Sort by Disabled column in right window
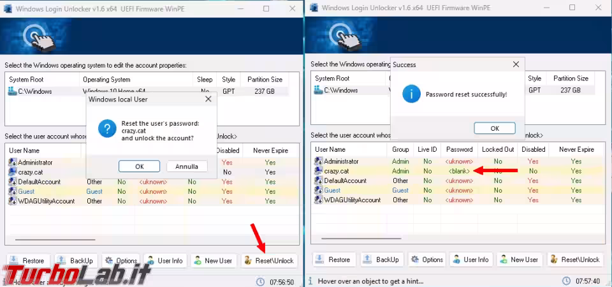 coord(533,149)
